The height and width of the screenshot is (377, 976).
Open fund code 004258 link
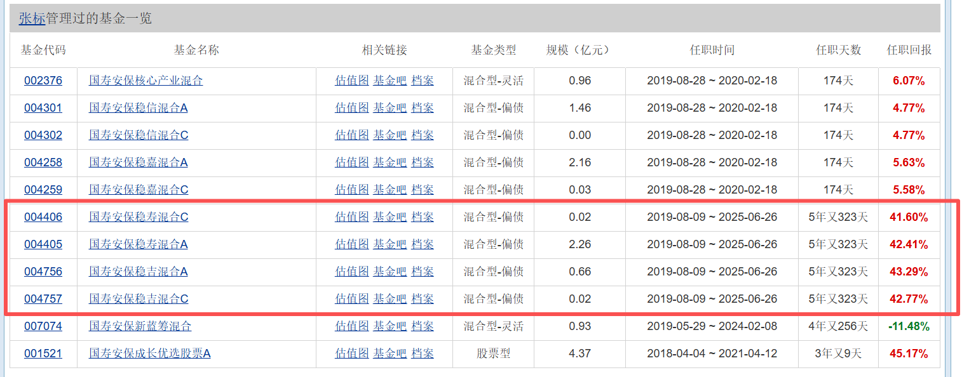(43, 162)
